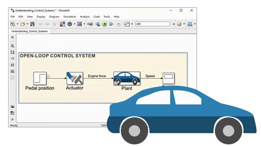
Task: Click the Plant block label
Action: tap(127, 88)
